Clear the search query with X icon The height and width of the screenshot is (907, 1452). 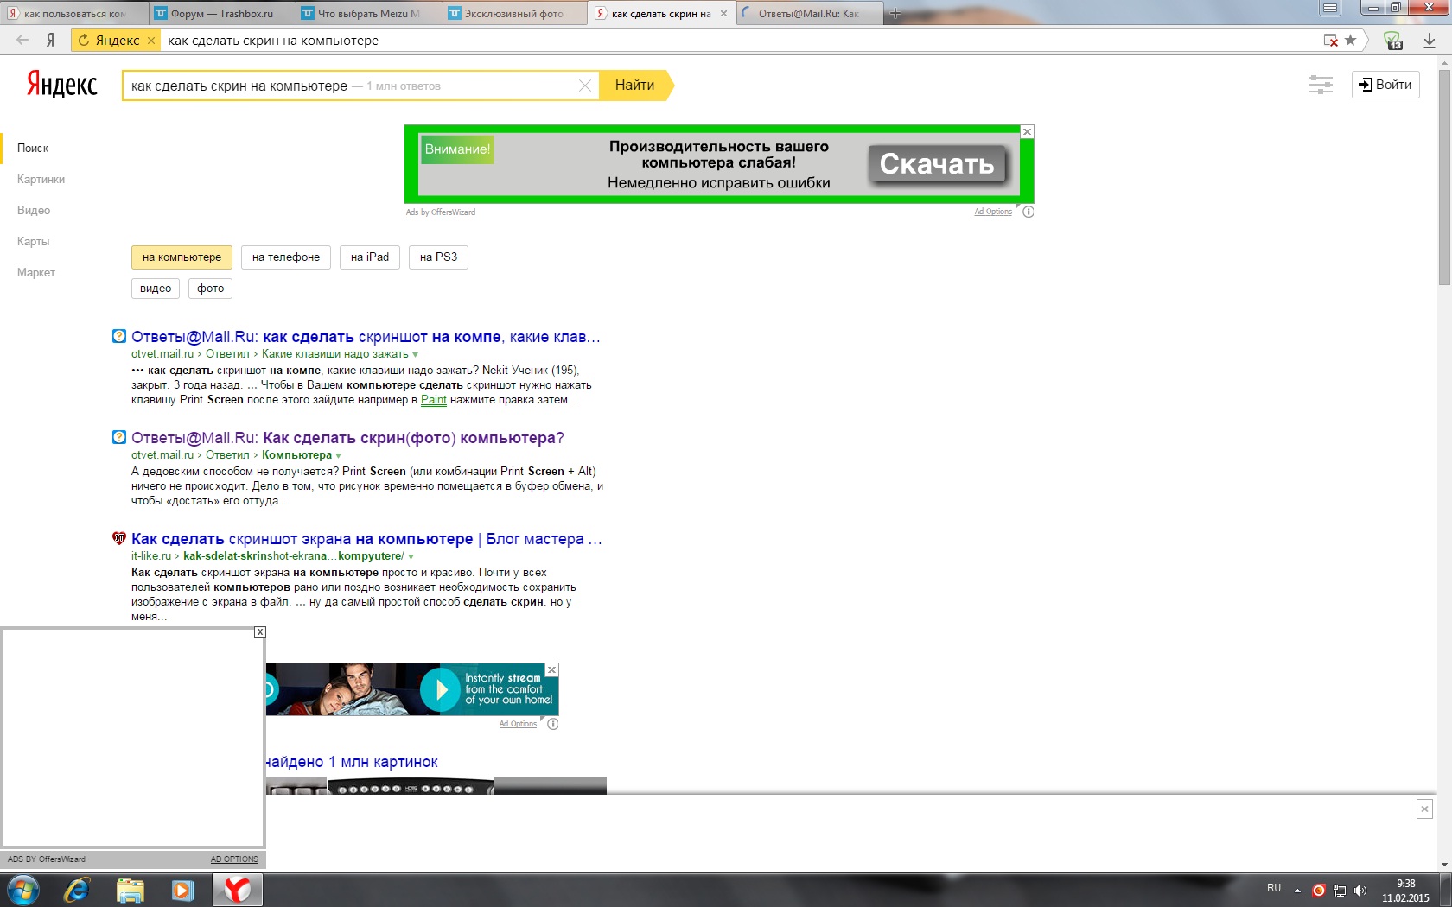click(585, 86)
